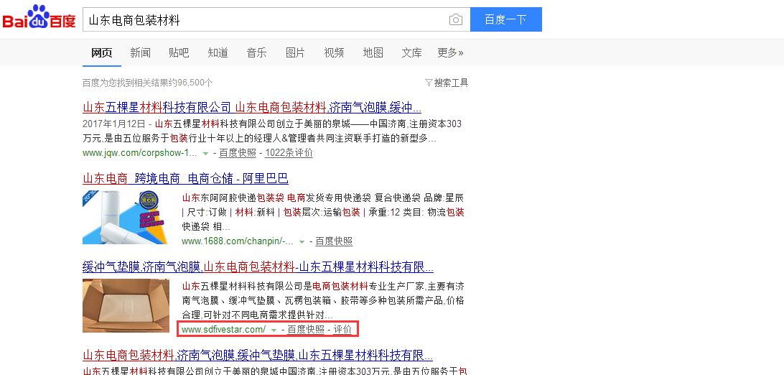The image size is (784, 375).
Task: Open the 1022条评价 reviews link
Action: pos(289,153)
